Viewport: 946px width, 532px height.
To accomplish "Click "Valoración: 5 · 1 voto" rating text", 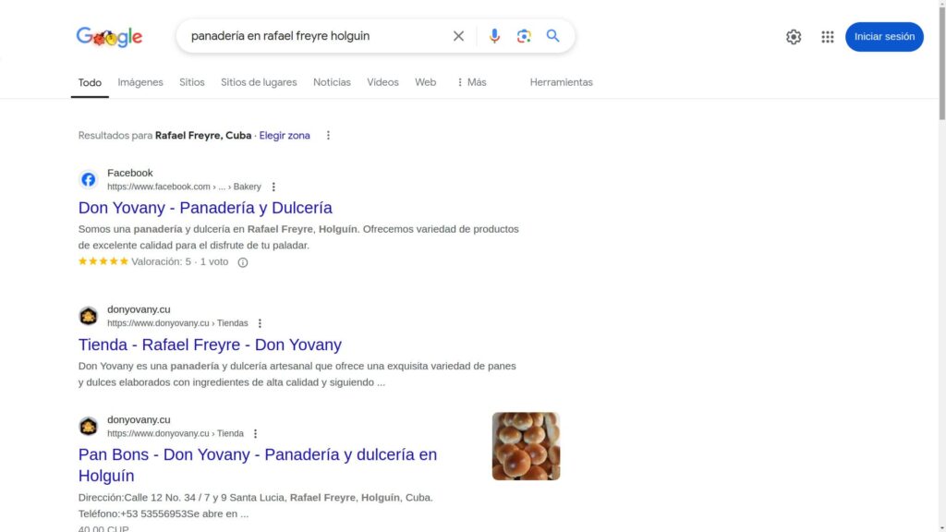I will tap(180, 261).
